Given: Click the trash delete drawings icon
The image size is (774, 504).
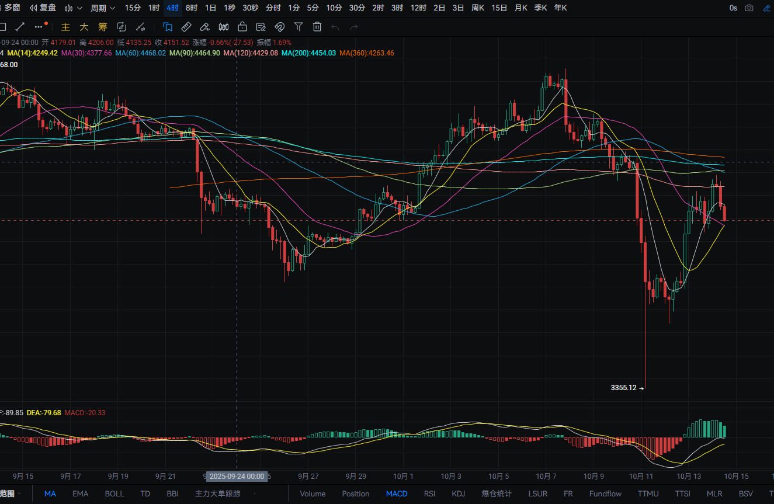Looking at the screenshot, I should (317, 26).
